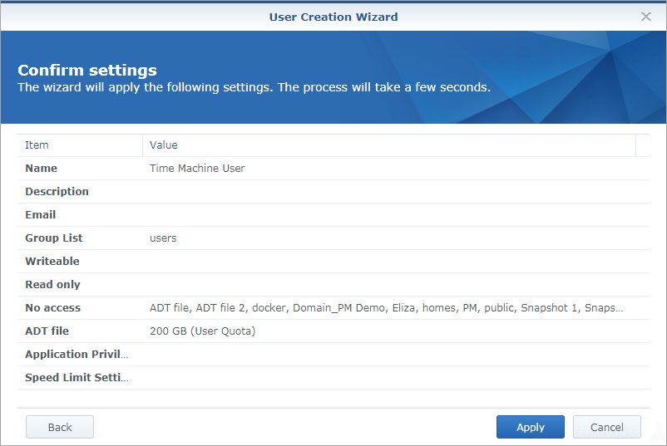Viewport: 667px width, 446px height.
Task: Click the Cancel button
Action: coord(606,427)
